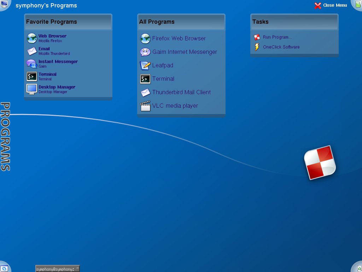362x272 pixels.
Task: Click the red X Close Menu icon
Action: (318, 6)
